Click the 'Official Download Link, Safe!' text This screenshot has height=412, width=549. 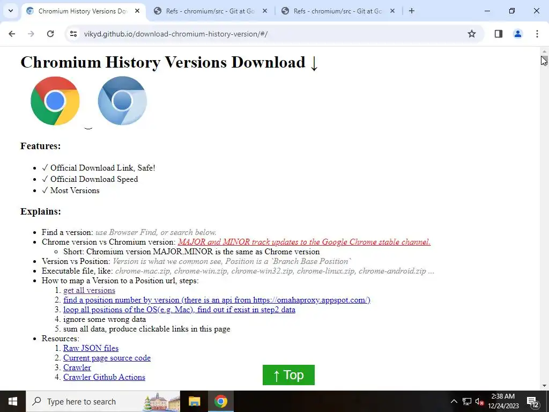pyautogui.click(x=102, y=168)
